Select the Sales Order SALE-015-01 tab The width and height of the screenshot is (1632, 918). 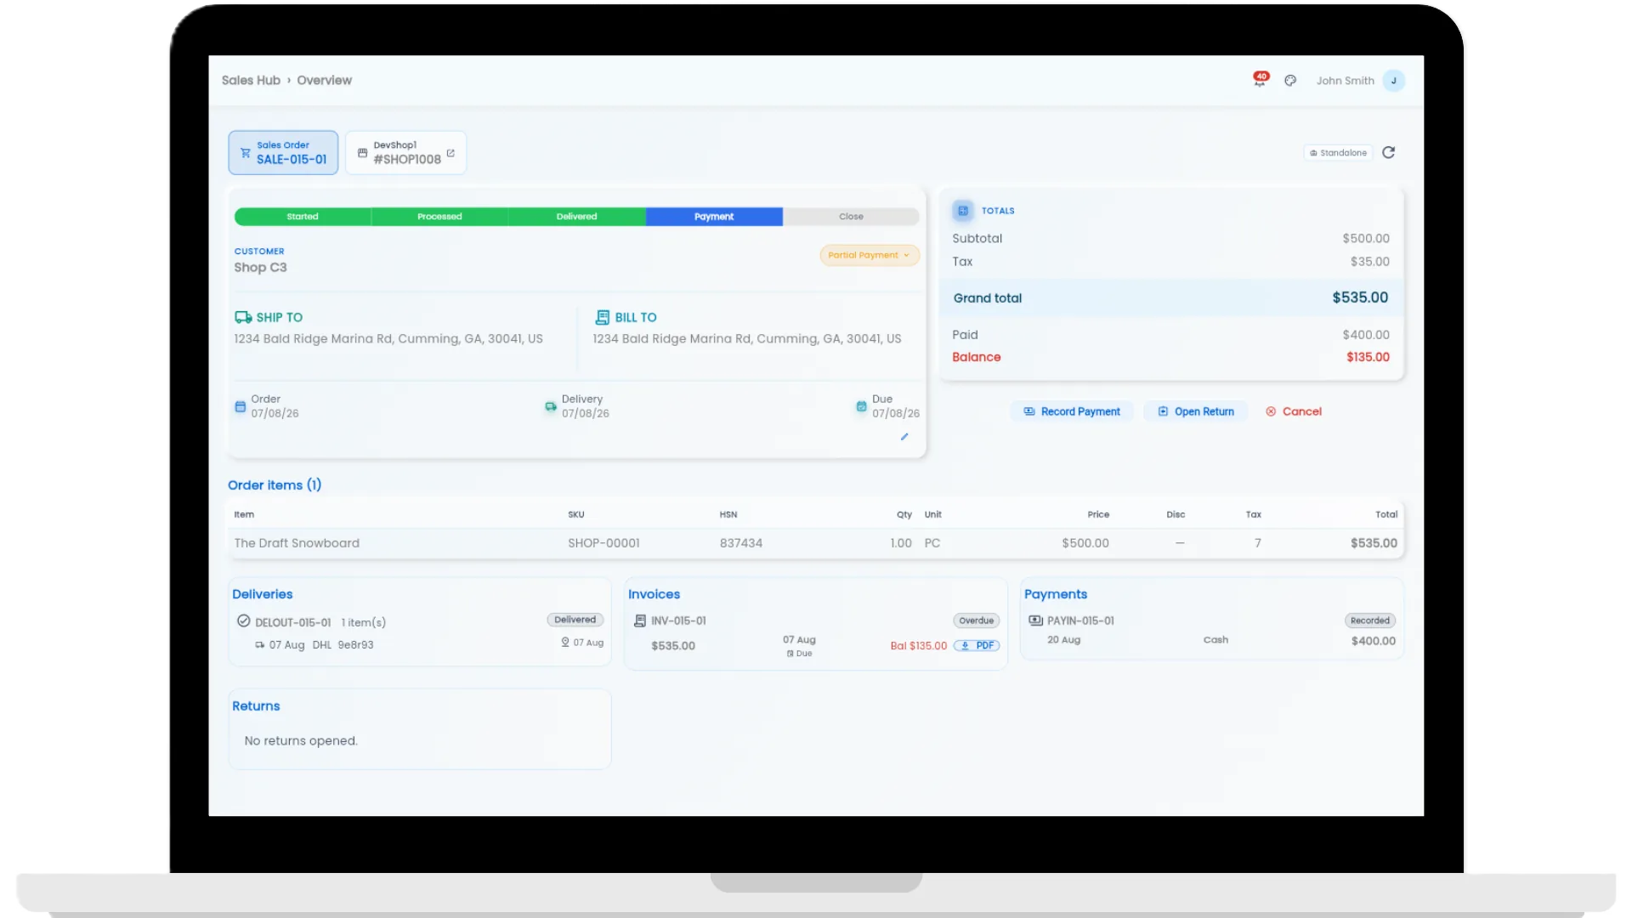pos(283,153)
